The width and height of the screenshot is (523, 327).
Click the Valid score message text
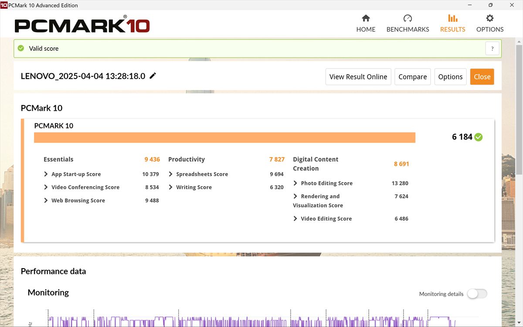pos(44,48)
